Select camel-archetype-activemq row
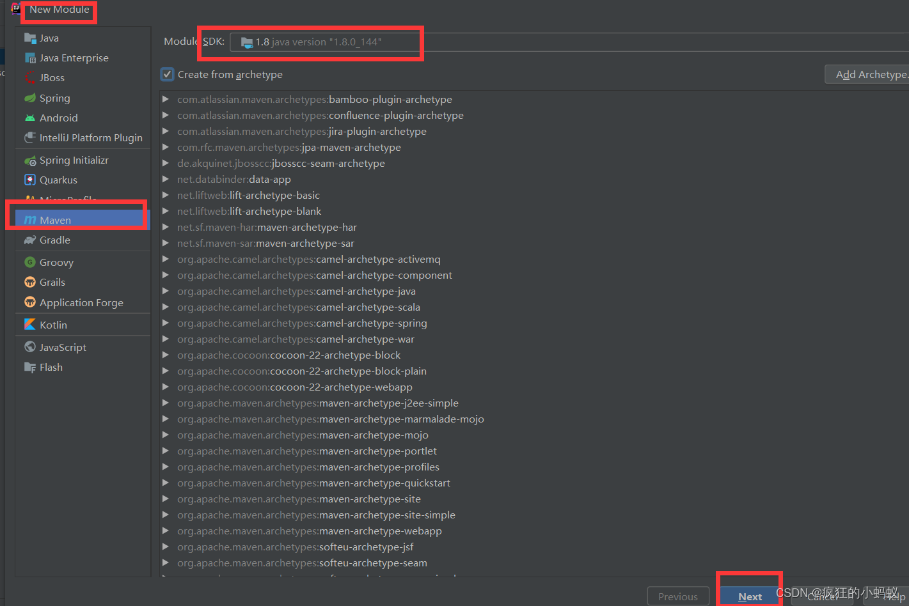This screenshot has width=909, height=606. [x=534, y=260]
